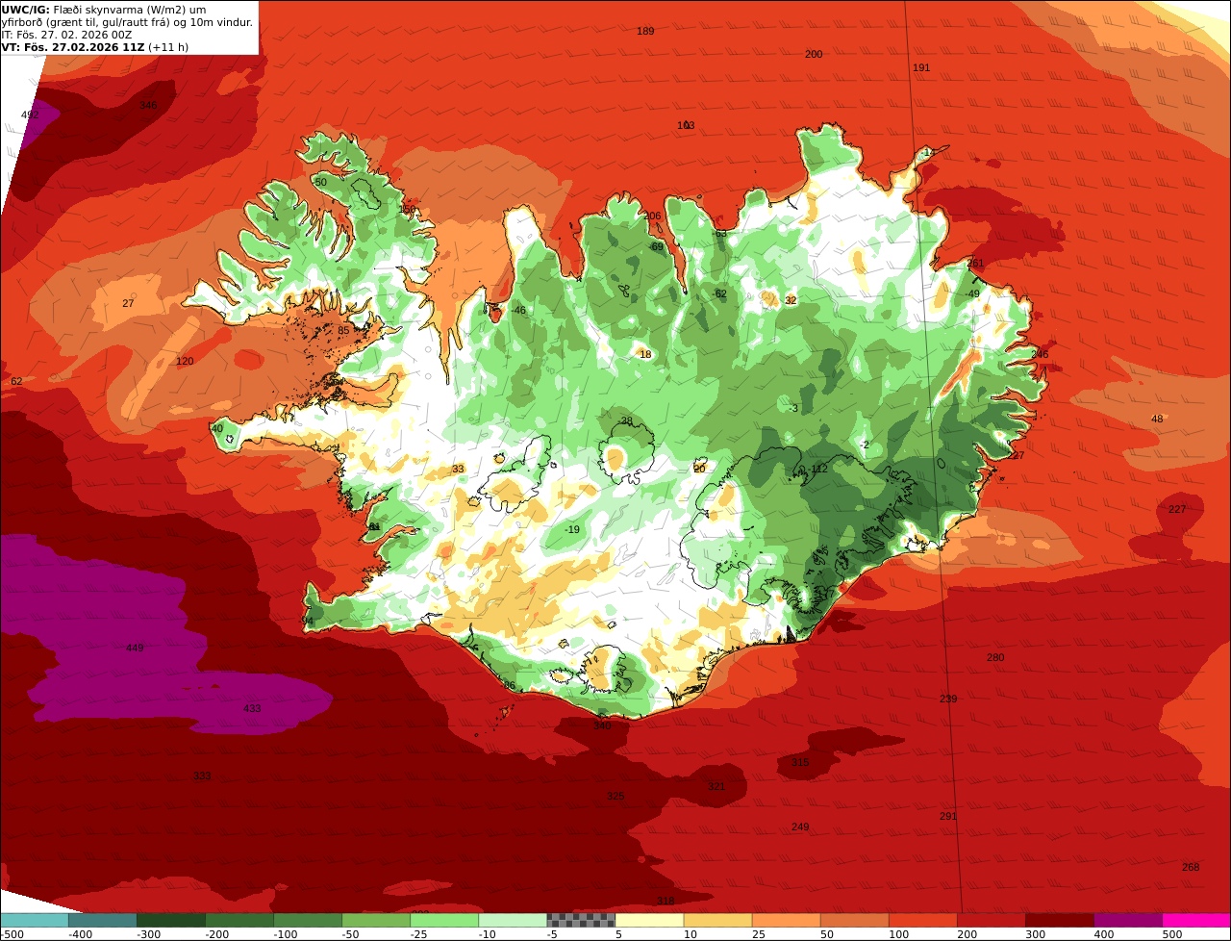Pick the -200 to -100 green legend swatch
This screenshot has height=941, width=1231.
(239, 920)
